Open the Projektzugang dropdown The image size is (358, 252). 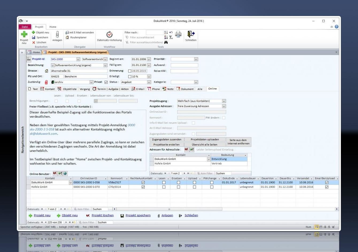coord(224,101)
